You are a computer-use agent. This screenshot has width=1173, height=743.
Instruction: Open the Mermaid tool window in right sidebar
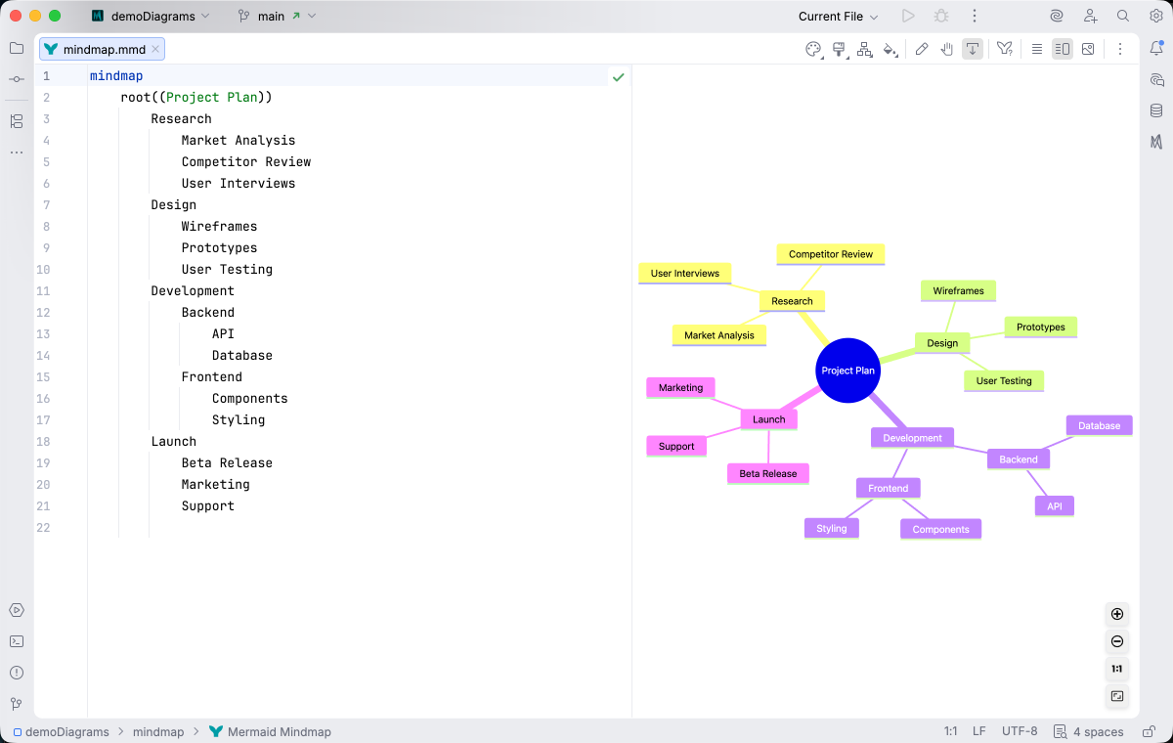click(1156, 142)
